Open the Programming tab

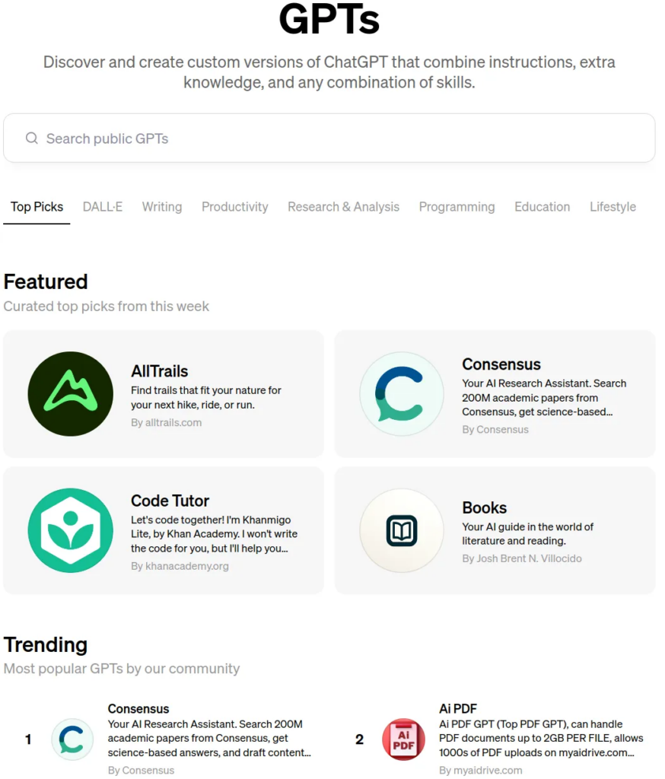point(457,207)
